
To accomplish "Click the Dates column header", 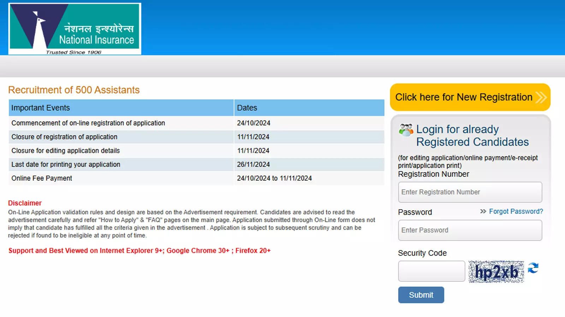I will pyautogui.click(x=247, y=108).
